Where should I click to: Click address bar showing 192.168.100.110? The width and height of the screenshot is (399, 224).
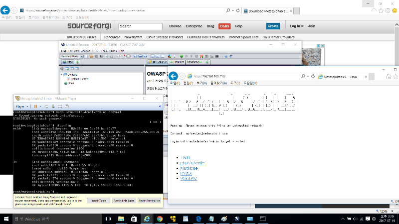pos(244,76)
